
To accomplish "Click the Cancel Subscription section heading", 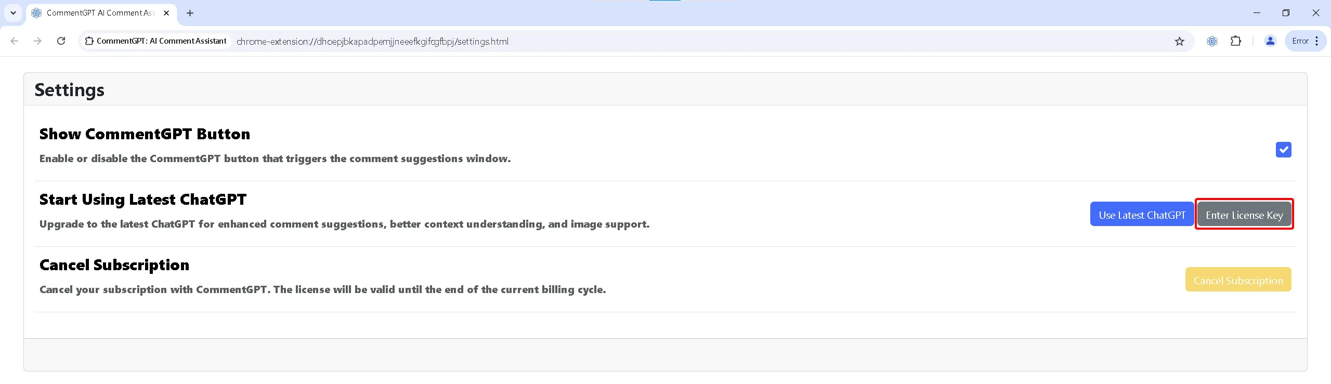I will [x=114, y=265].
